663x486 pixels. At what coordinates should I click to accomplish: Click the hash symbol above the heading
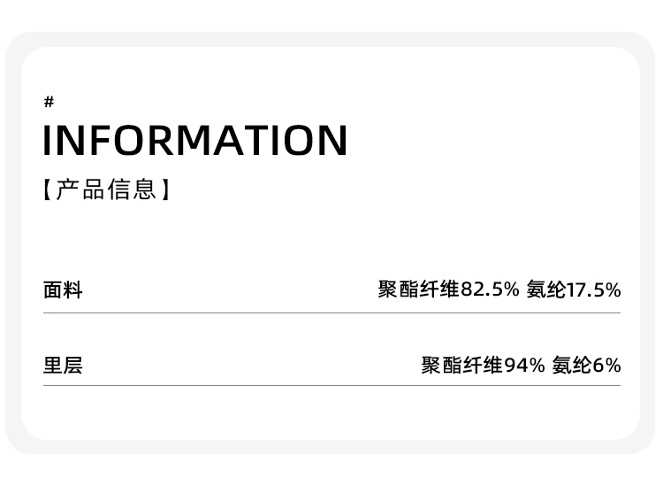point(49,103)
